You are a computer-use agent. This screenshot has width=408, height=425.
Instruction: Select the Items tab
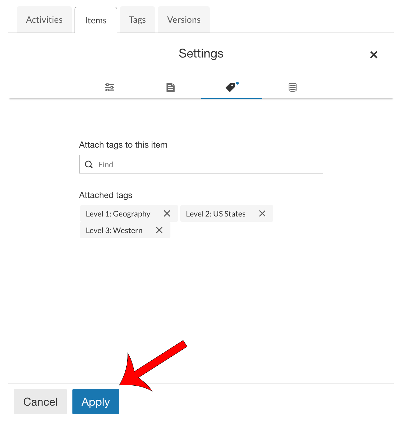pyautogui.click(x=96, y=20)
